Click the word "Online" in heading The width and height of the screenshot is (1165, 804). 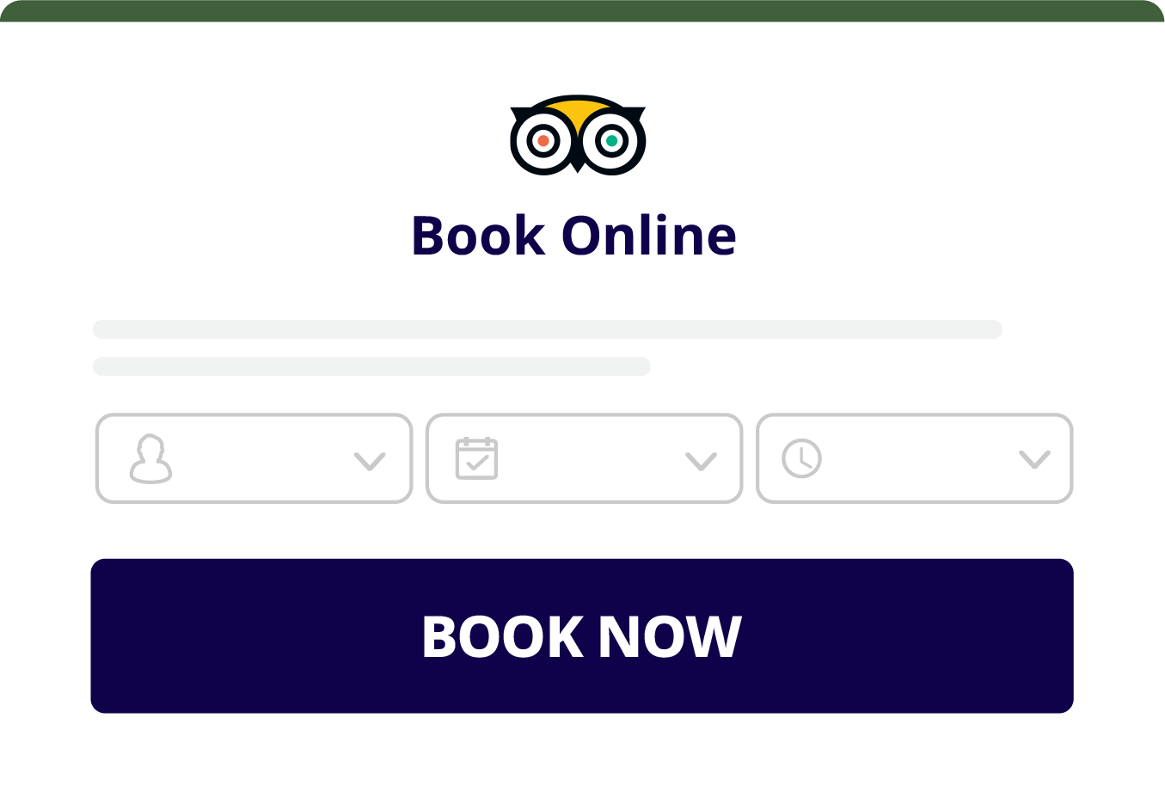tap(649, 236)
